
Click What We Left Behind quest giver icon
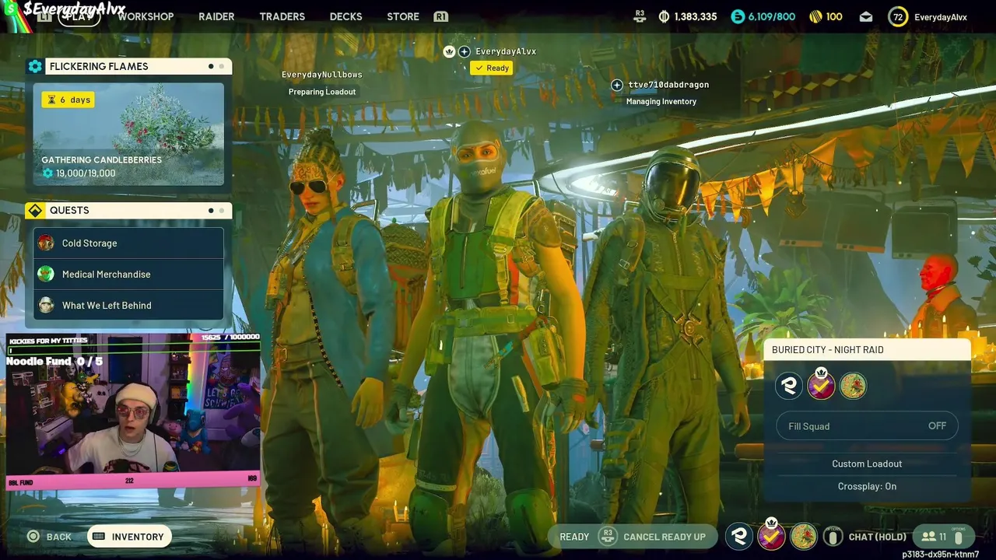[x=46, y=305]
